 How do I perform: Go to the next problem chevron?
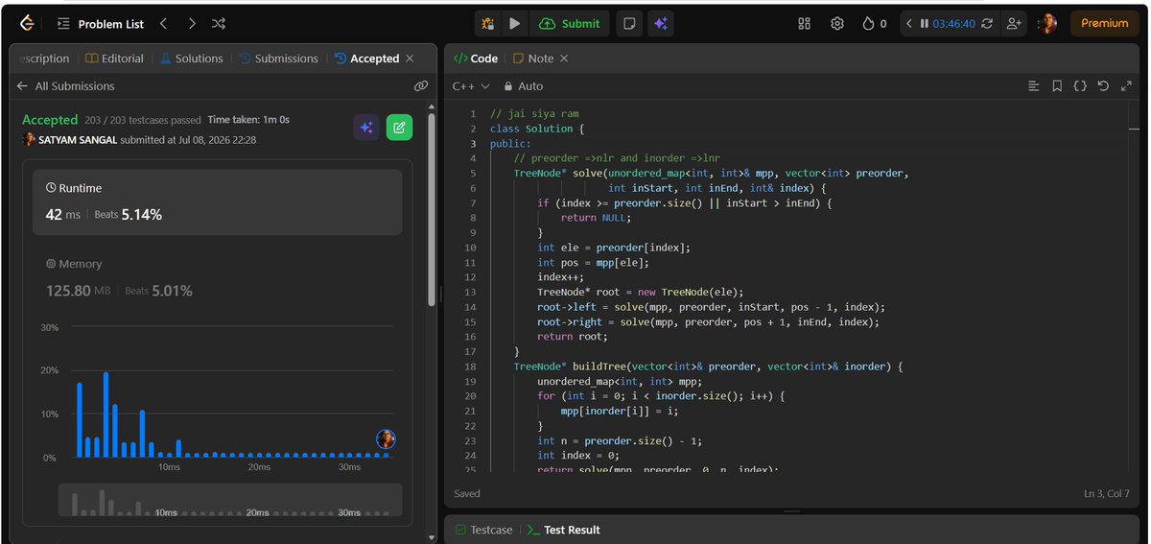192,24
